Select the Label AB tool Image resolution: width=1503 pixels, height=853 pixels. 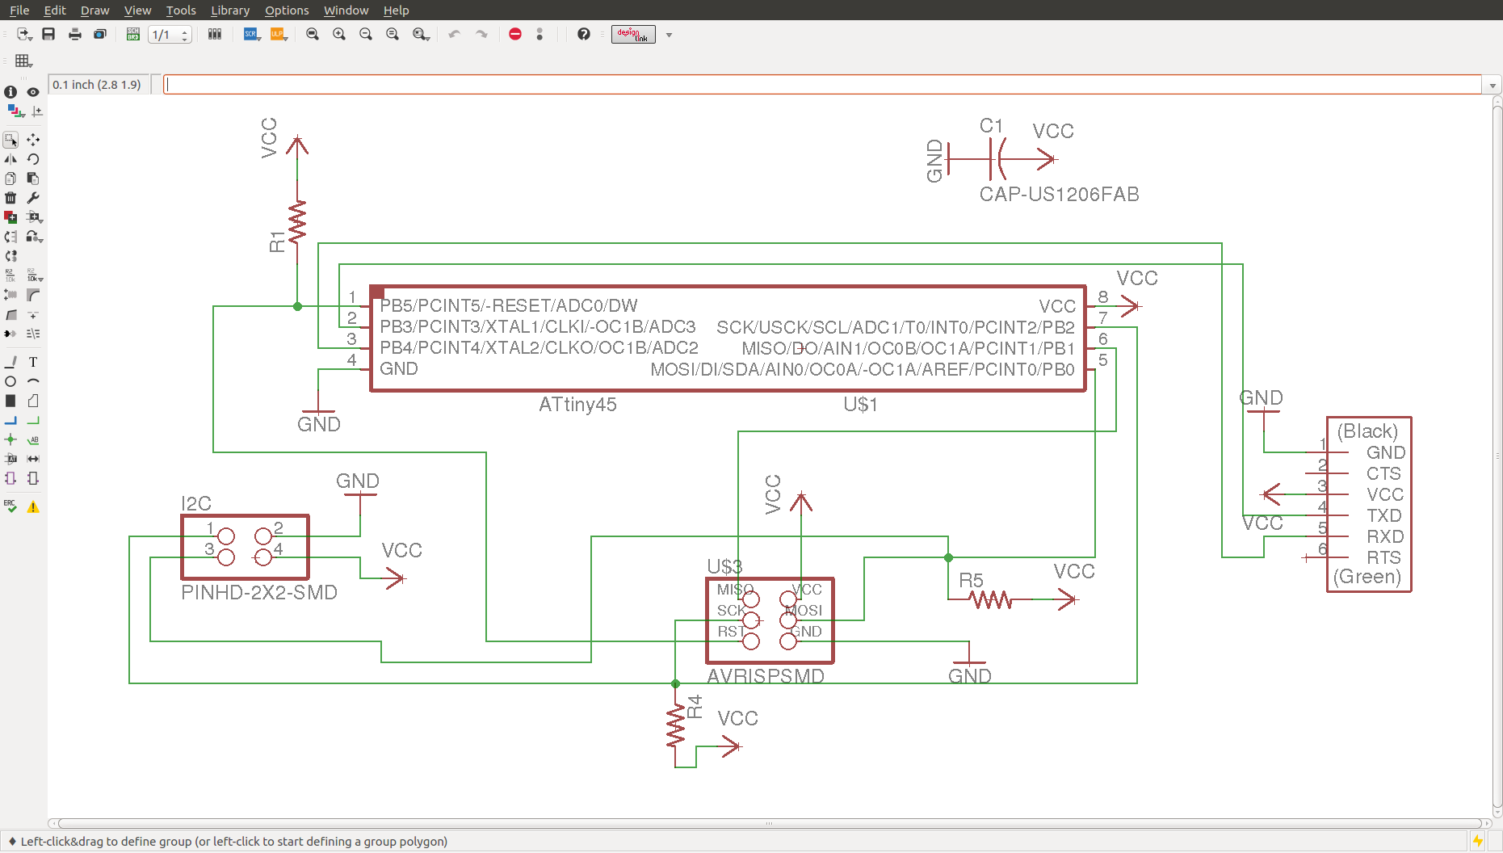(x=33, y=439)
